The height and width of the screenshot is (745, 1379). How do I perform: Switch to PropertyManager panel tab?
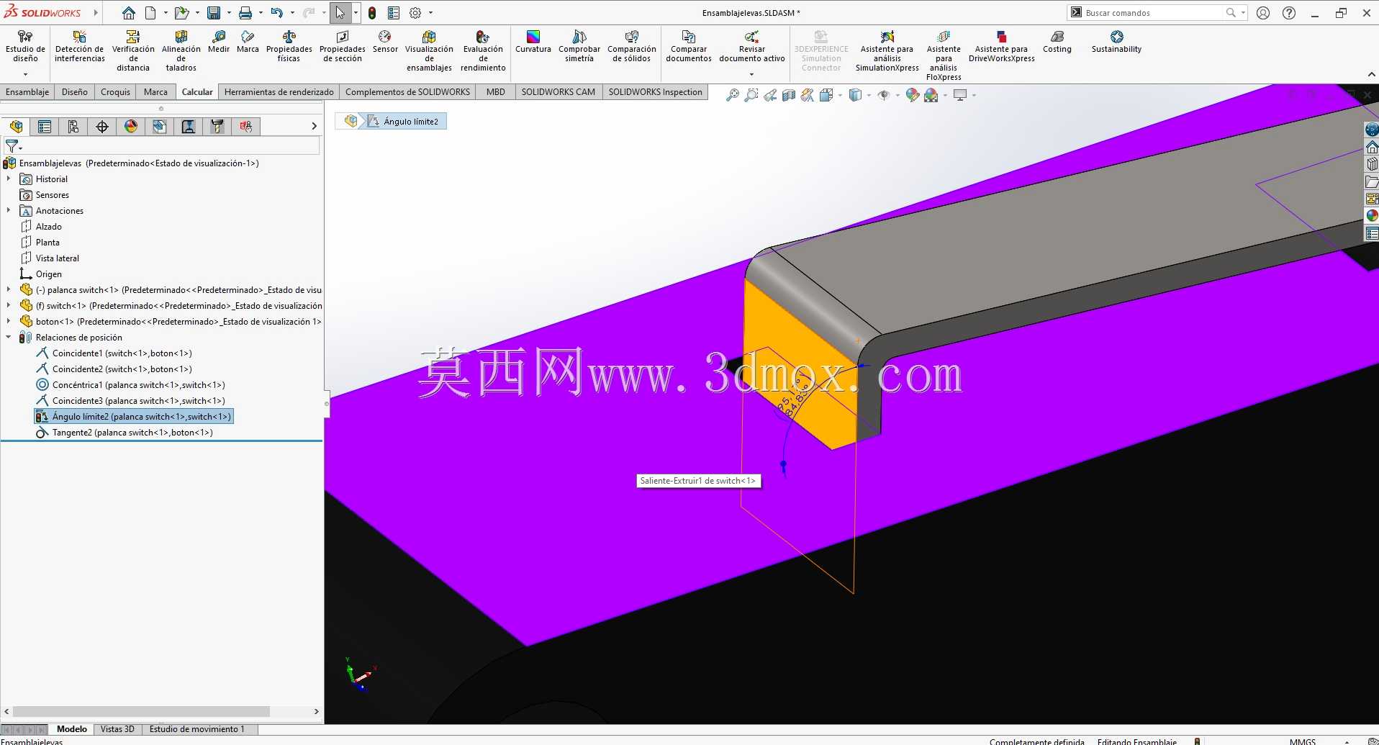click(x=45, y=127)
